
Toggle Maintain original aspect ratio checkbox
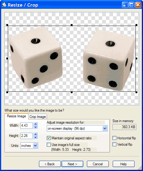(49, 138)
